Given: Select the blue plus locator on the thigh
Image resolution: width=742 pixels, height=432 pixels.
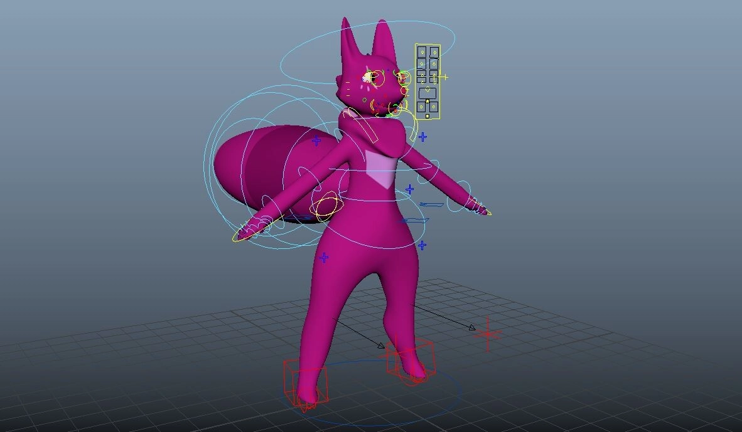Looking at the screenshot, I should pos(324,258).
